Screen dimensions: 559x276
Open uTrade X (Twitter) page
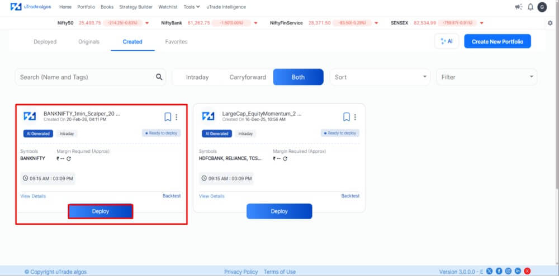(490, 271)
